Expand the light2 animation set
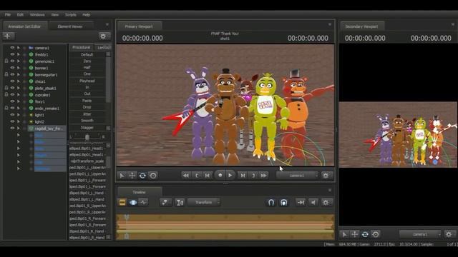The height and width of the screenshot is (257, 458). 19,121
